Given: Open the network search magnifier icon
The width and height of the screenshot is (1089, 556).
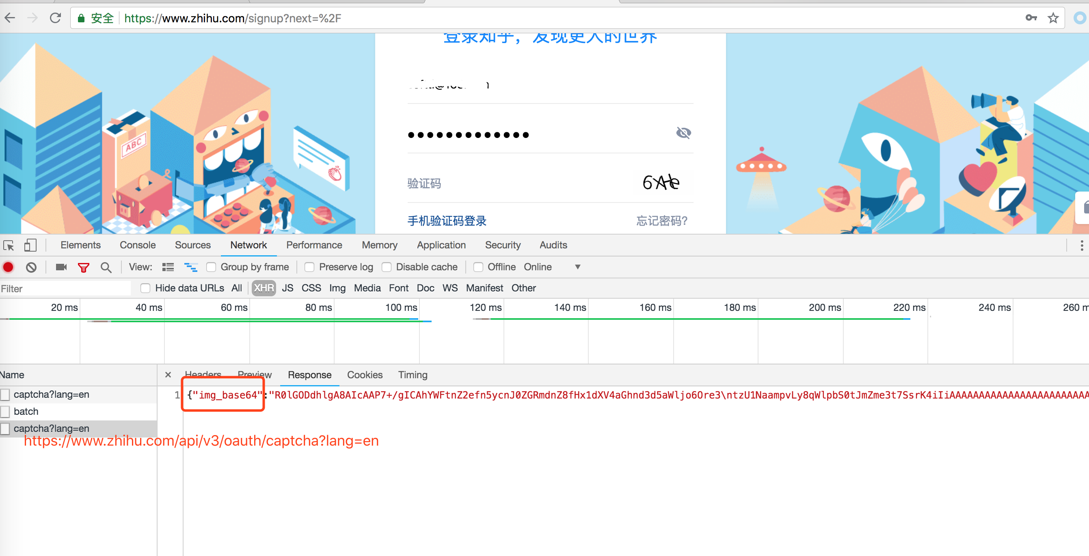Looking at the screenshot, I should tap(106, 267).
